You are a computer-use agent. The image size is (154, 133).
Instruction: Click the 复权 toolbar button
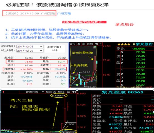pos(72,44)
